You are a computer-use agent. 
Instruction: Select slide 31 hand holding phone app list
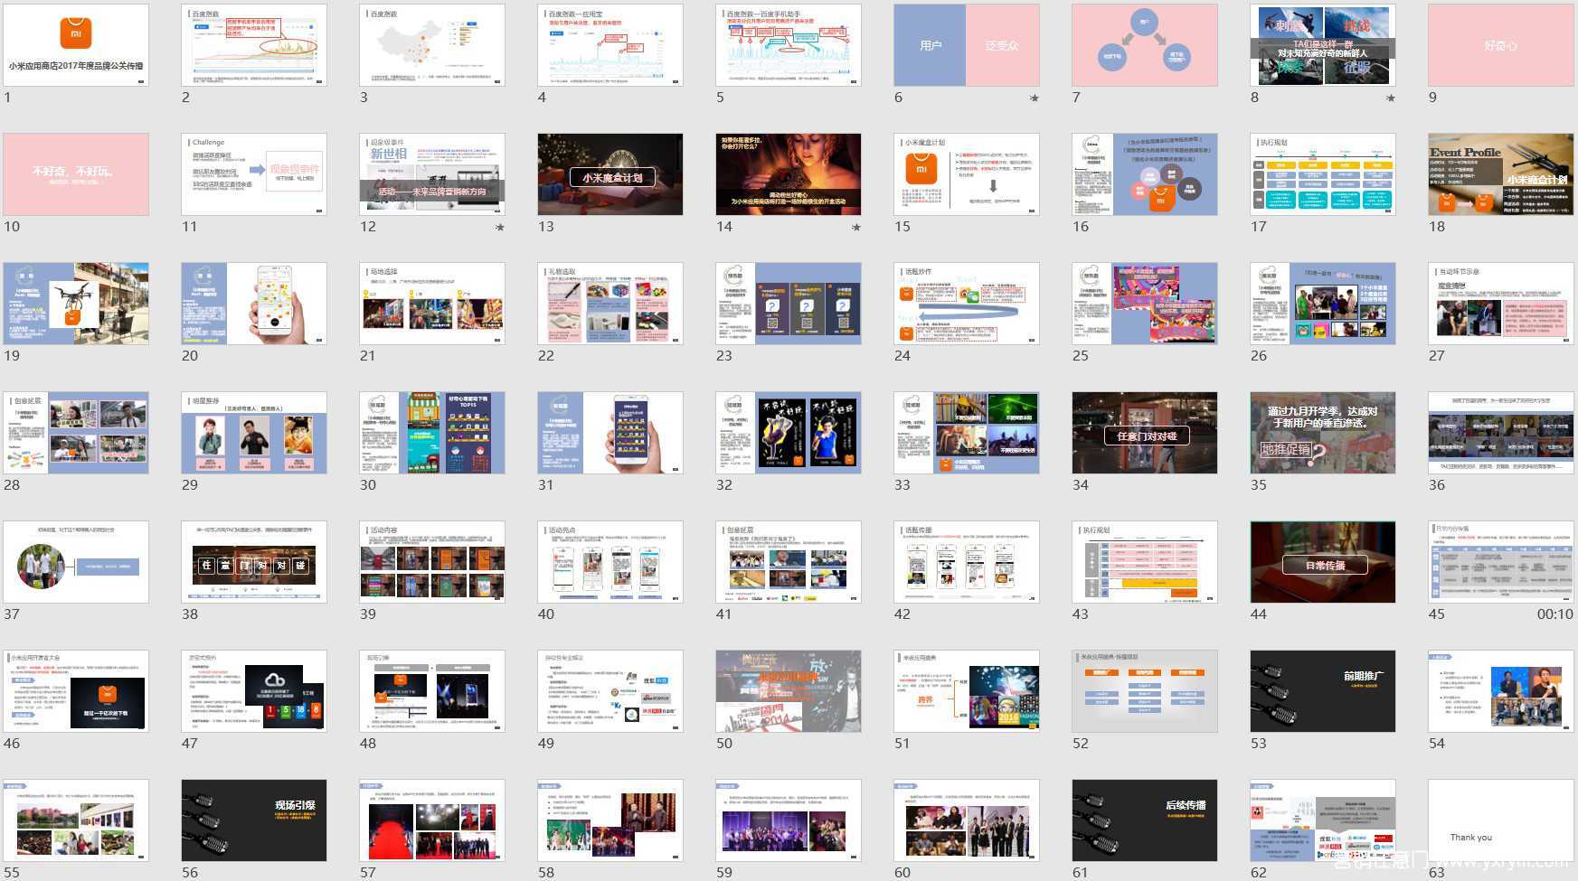tap(610, 433)
